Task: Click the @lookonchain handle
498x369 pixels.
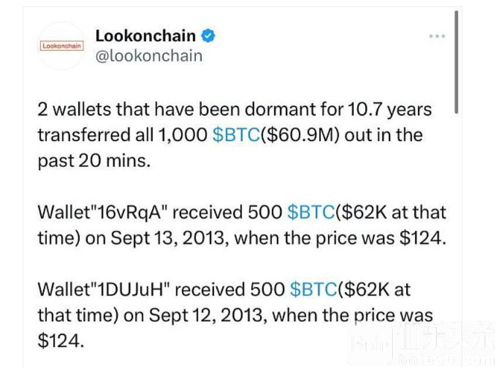Action: 148,55
